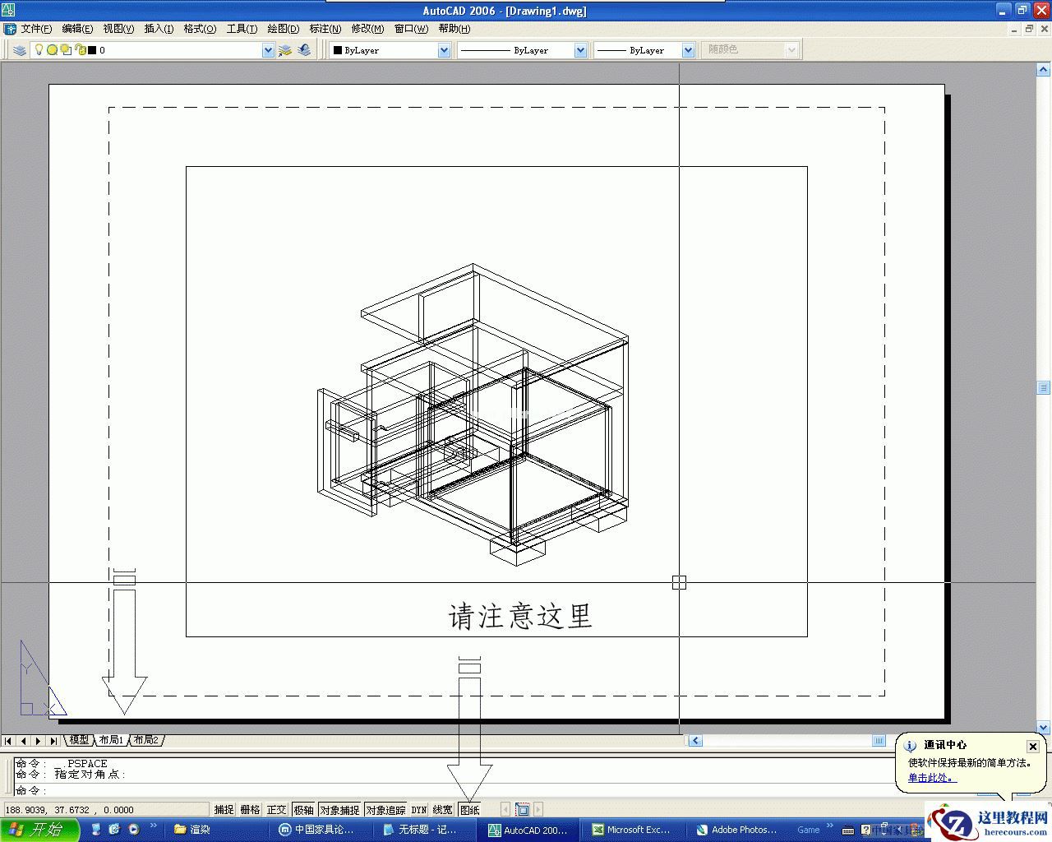Open the 编辑(E) menu
1052x842 pixels.
(77, 29)
